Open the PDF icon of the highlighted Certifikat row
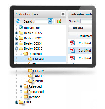 72,51
